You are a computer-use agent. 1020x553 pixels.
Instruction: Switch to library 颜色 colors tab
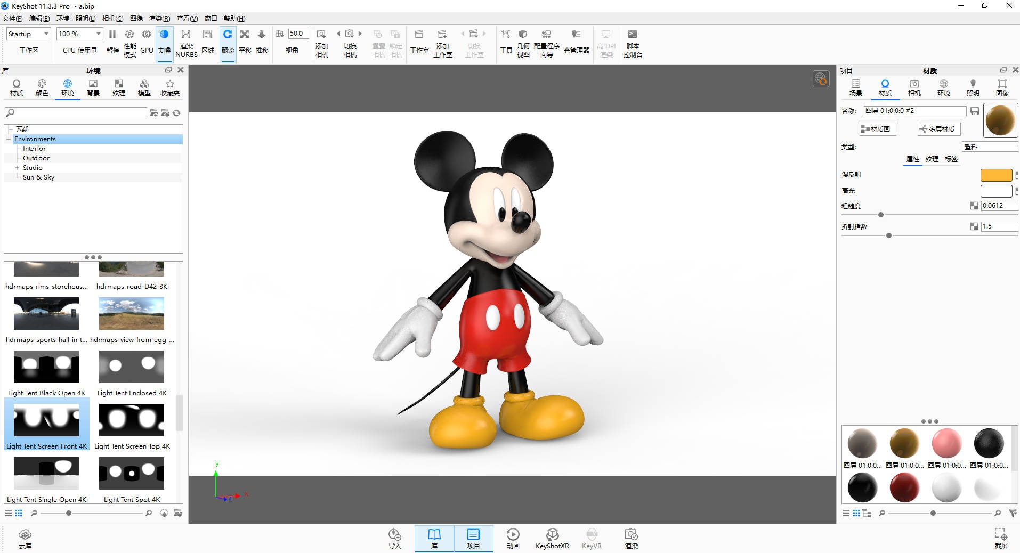(42, 88)
